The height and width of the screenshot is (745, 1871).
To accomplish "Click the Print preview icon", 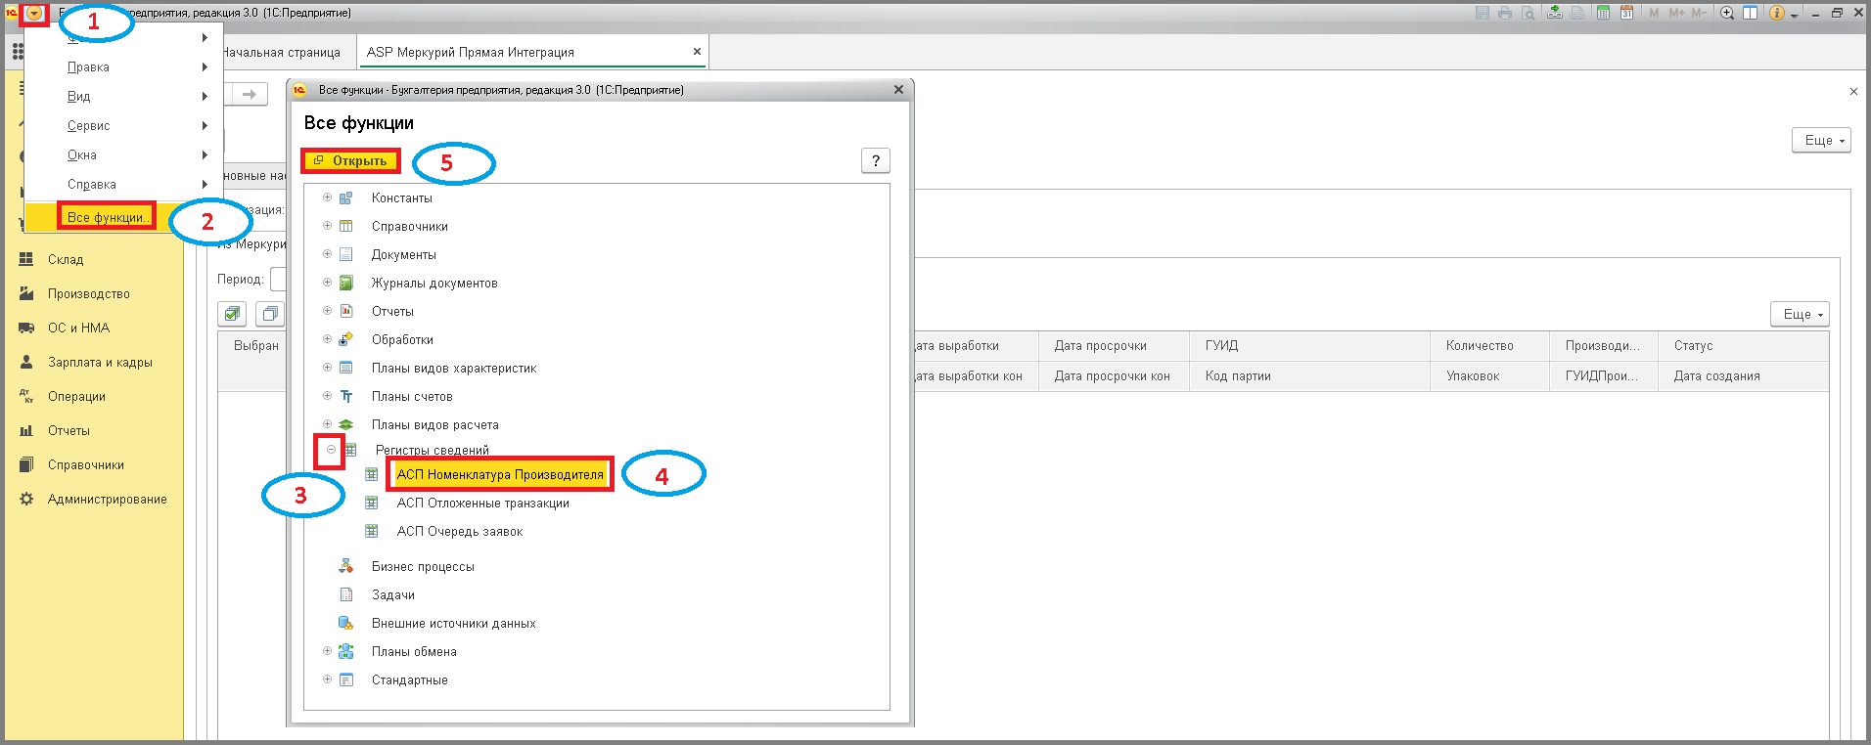I will pyautogui.click(x=1528, y=13).
